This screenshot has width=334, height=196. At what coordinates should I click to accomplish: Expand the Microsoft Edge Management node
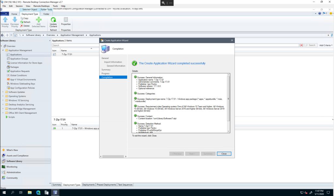point(3,109)
